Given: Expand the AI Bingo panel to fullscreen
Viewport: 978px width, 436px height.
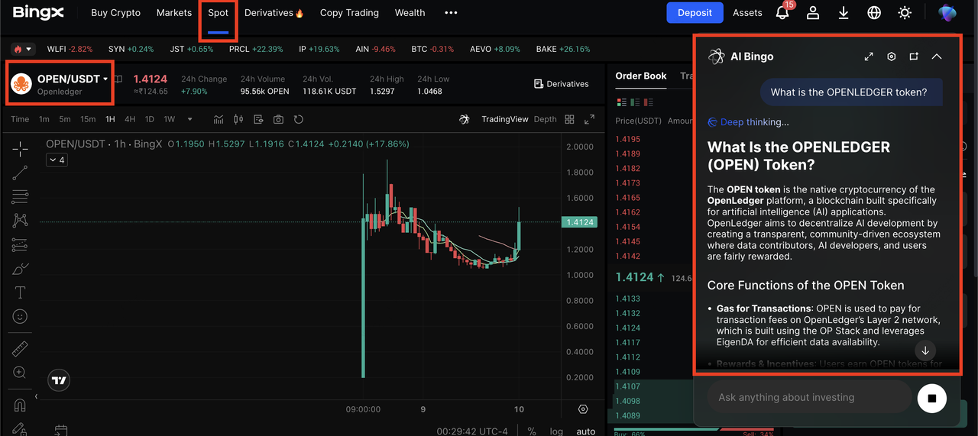Looking at the screenshot, I should (x=869, y=57).
